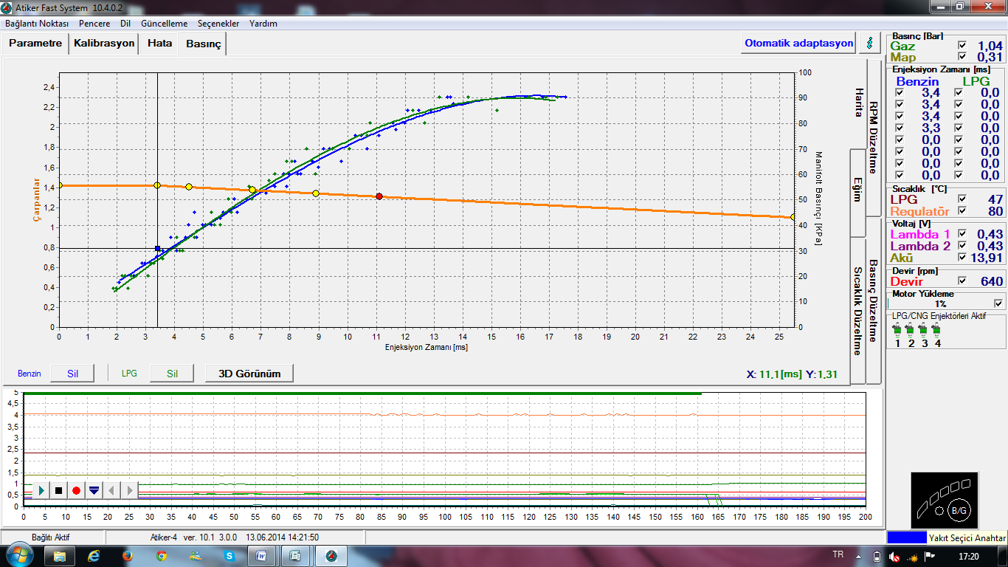The width and height of the screenshot is (1008, 567).
Task: Open the Basınç Düzeltme vertical tab
Action: (x=873, y=300)
